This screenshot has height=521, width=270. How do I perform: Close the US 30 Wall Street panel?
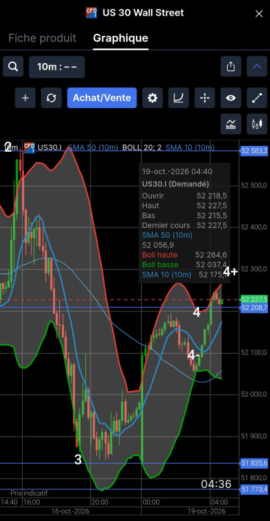click(259, 14)
